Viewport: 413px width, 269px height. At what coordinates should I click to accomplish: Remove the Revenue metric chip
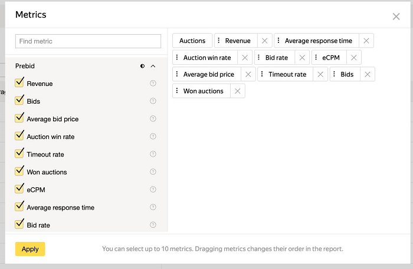coord(264,41)
